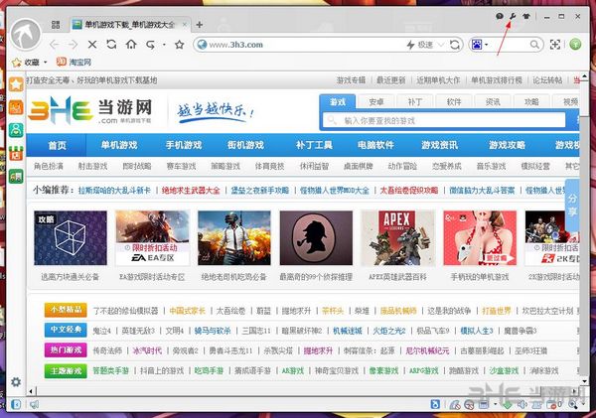The image size is (596, 418).
Task: Open the 淘宝网 bookmark
Action: pos(74,62)
